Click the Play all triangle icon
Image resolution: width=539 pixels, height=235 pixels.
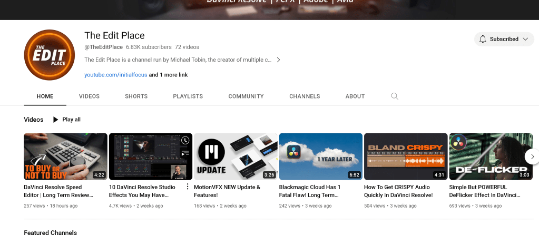click(x=55, y=120)
